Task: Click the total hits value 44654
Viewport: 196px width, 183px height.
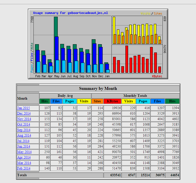Action: coord(175,175)
